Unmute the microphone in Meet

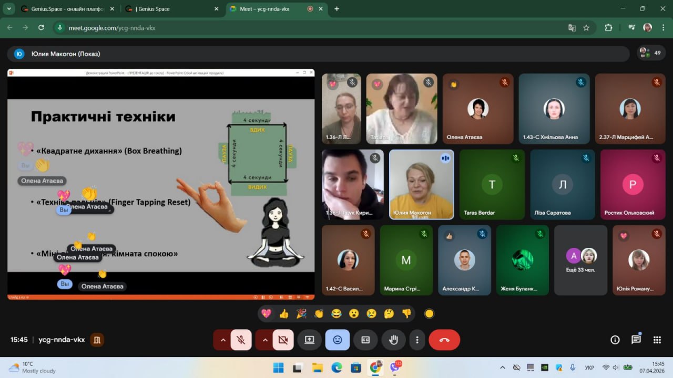(x=241, y=340)
